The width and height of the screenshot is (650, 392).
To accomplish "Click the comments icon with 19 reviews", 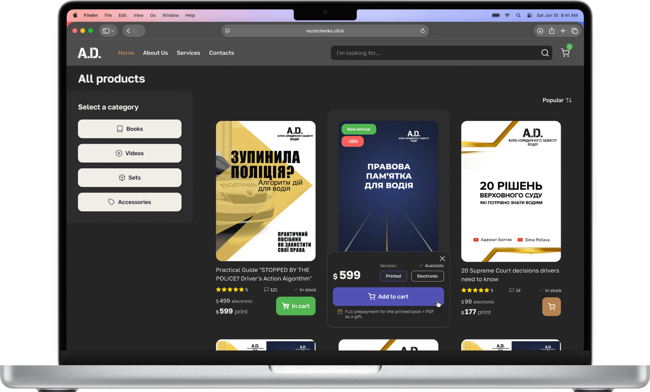I will tap(511, 290).
